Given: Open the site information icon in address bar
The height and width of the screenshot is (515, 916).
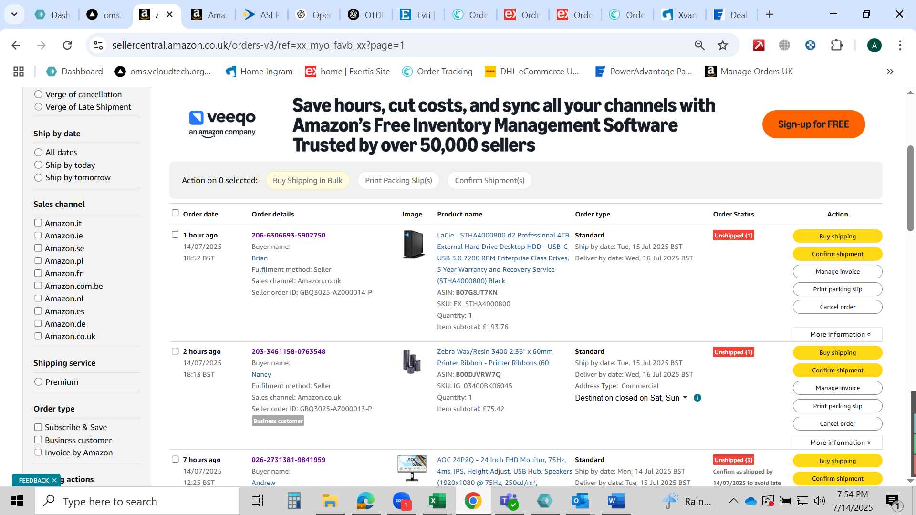Looking at the screenshot, I should click(98, 45).
